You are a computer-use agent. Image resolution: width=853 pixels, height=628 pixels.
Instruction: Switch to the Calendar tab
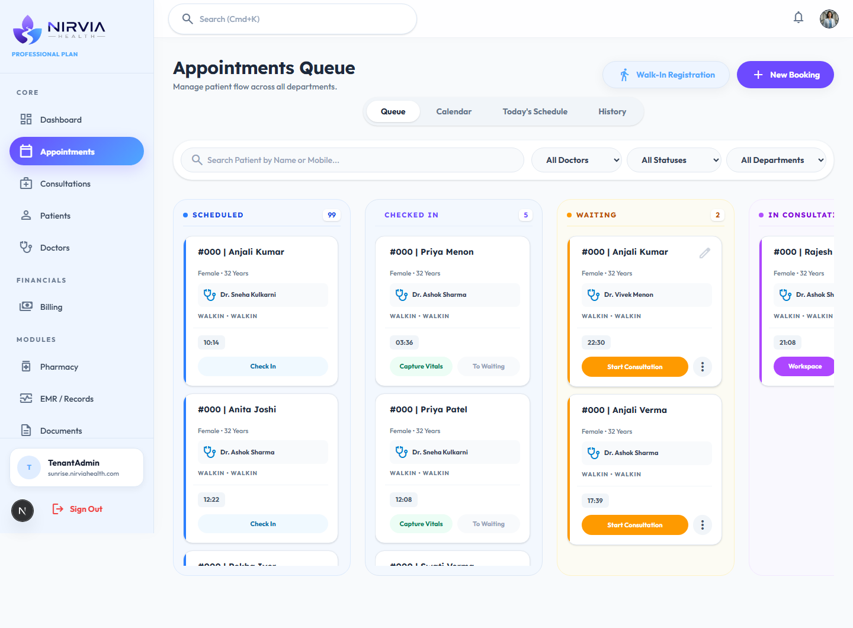[454, 111]
